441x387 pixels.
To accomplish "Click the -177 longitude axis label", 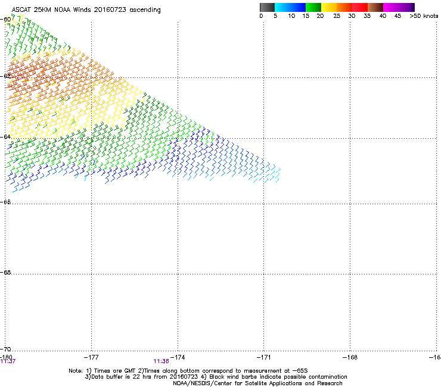I will click(91, 357).
